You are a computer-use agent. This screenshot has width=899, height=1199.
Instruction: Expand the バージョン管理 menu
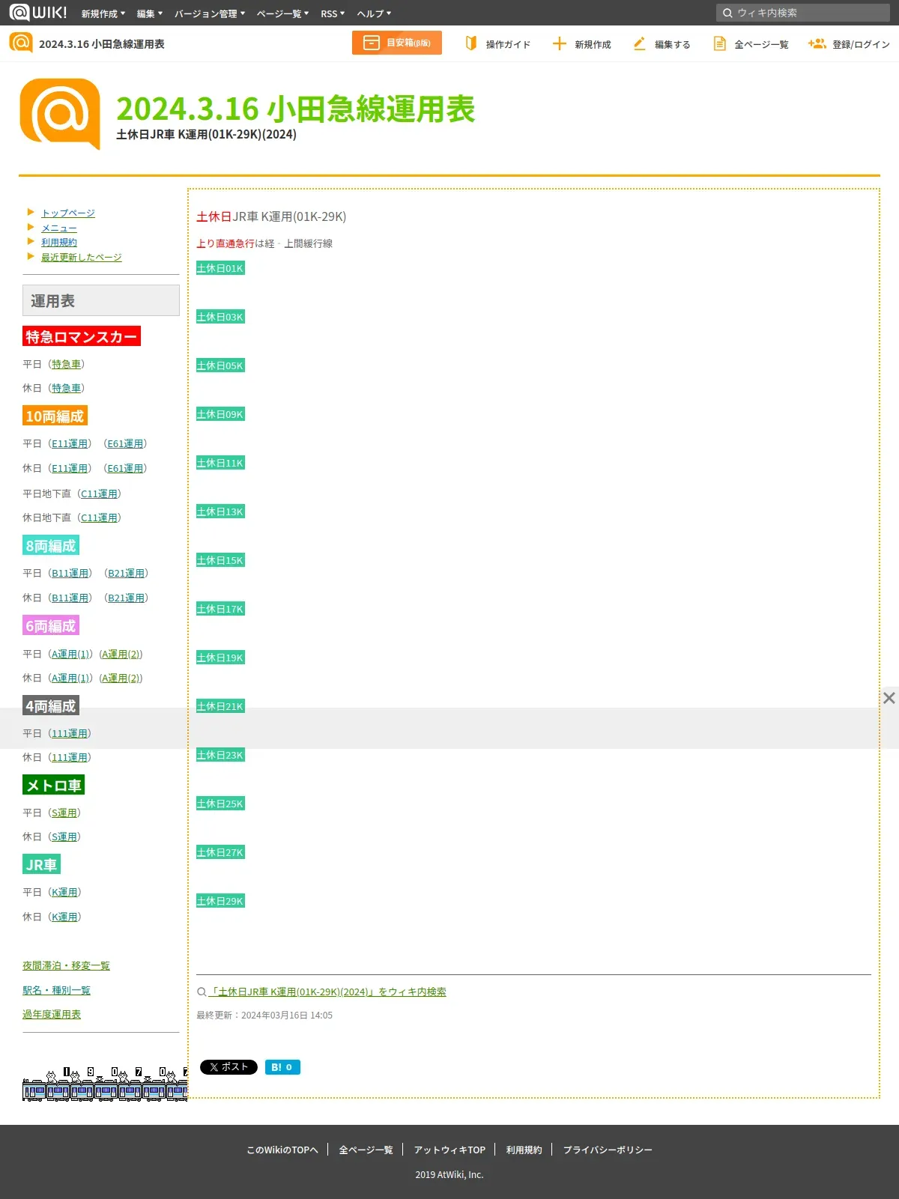pyautogui.click(x=210, y=13)
